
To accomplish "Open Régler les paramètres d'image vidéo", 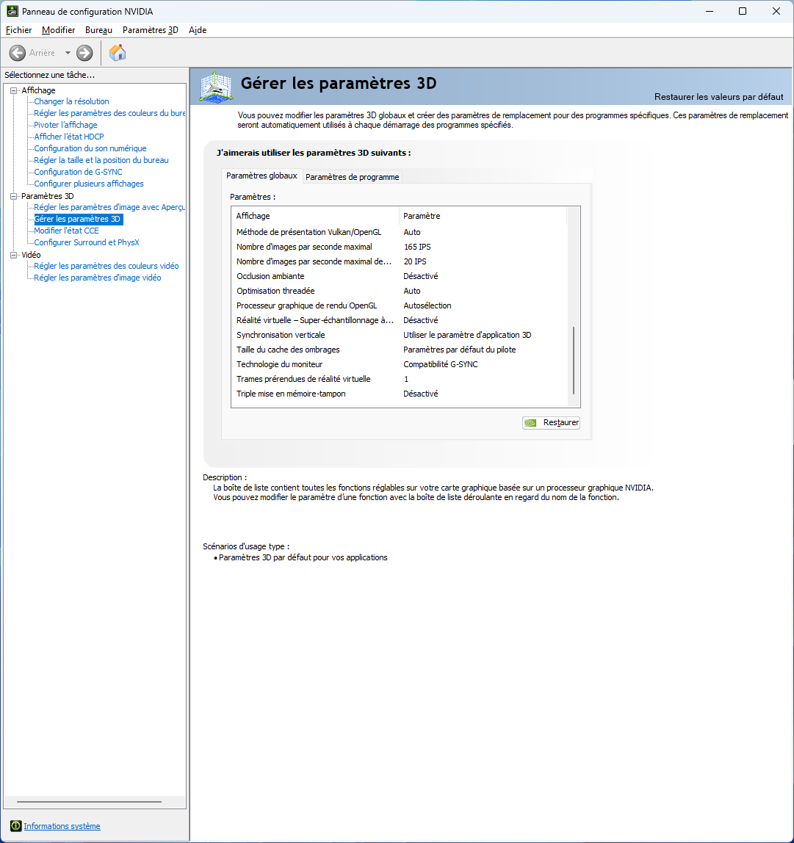I will coord(98,278).
